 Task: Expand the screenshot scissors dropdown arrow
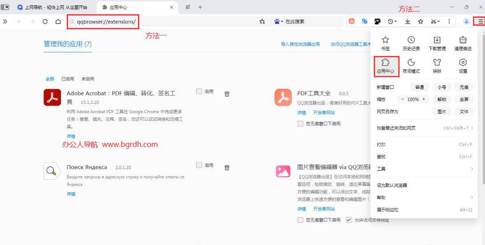pos(439,22)
